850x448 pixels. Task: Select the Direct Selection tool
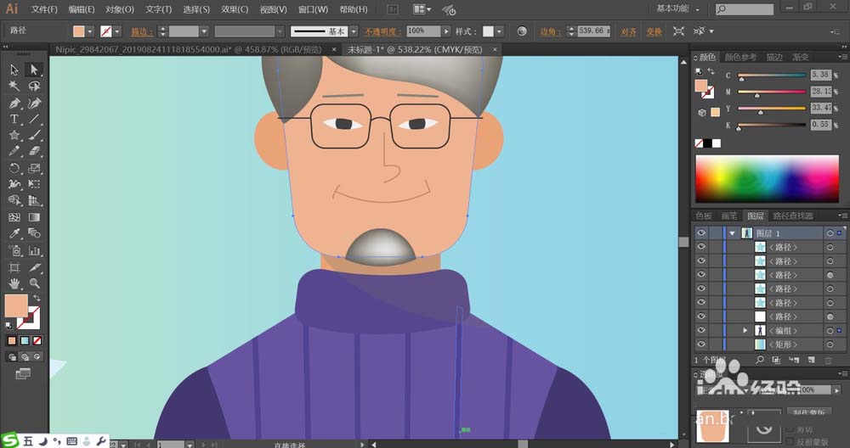[x=34, y=70]
